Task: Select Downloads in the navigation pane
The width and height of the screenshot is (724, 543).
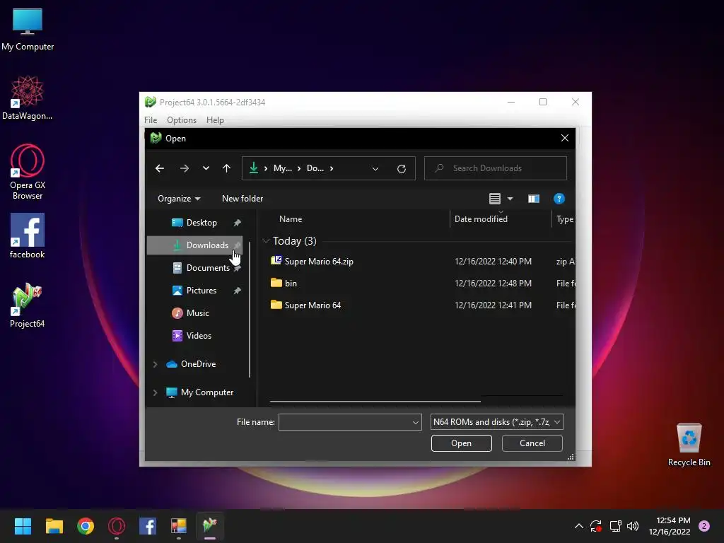Action: pos(194,245)
